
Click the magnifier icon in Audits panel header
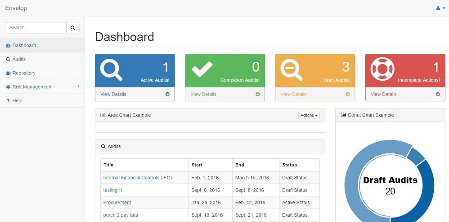tap(103, 146)
